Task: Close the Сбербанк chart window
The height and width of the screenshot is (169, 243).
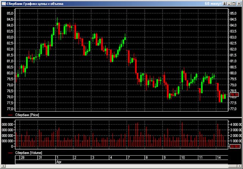Action: pyautogui.click(x=239, y=3)
